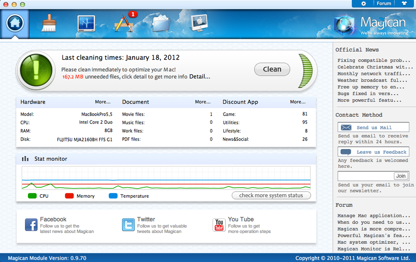This screenshot has width=416, height=262.
Task: Click the green alert radar icon
Action: [x=36, y=70]
